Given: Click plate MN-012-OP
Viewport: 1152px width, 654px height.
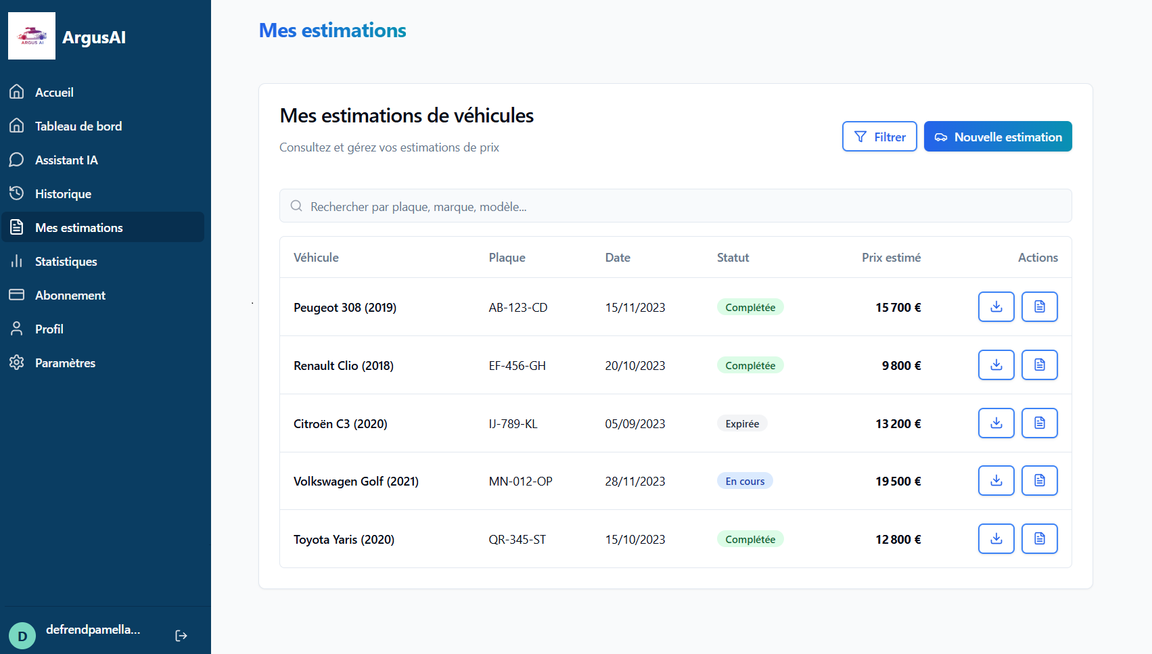Looking at the screenshot, I should (x=520, y=481).
